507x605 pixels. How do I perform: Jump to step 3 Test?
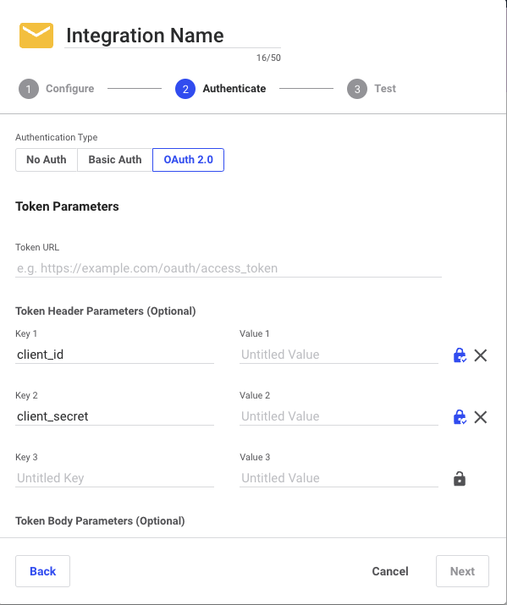pos(372,89)
